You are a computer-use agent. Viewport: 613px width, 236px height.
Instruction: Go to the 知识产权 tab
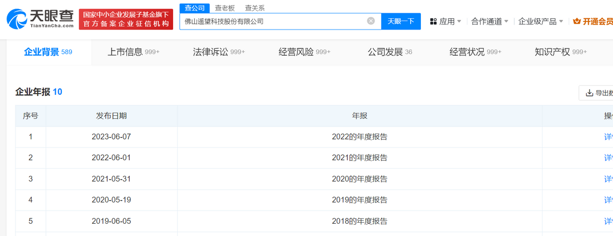[x=560, y=52]
